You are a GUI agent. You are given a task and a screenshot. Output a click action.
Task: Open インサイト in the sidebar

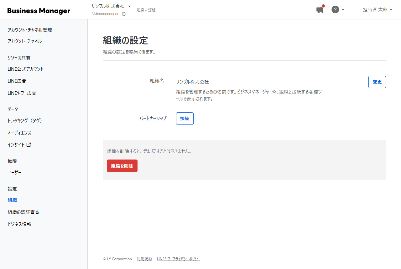[x=16, y=145]
